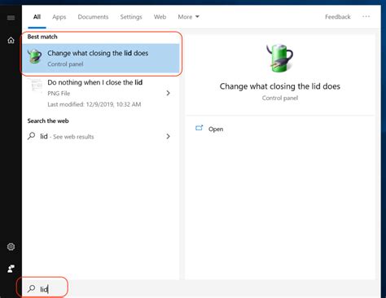Expand arrow for the PNG file result
The height and width of the screenshot is (298, 386).
tap(168, 93)
